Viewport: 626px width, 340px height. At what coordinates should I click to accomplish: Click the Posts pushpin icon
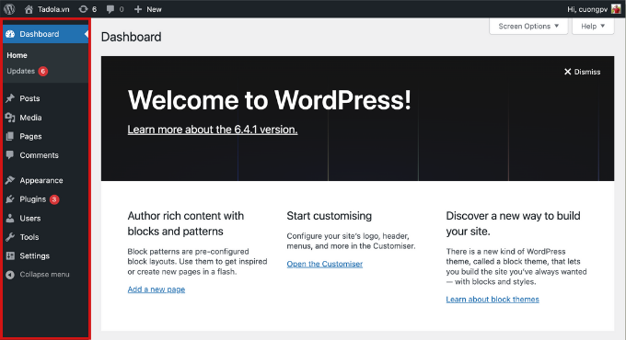point(10,98)
